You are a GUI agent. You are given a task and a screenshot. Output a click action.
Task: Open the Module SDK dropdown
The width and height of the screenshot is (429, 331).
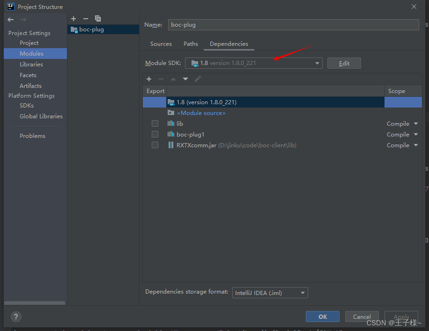317,63
